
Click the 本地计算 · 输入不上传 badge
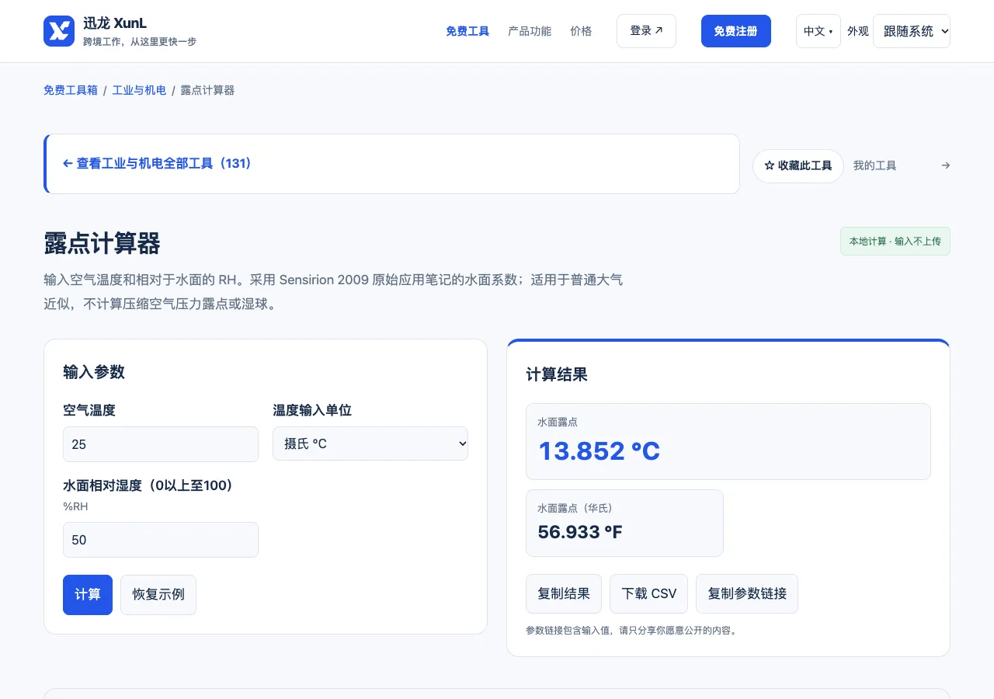pos(895,242)
